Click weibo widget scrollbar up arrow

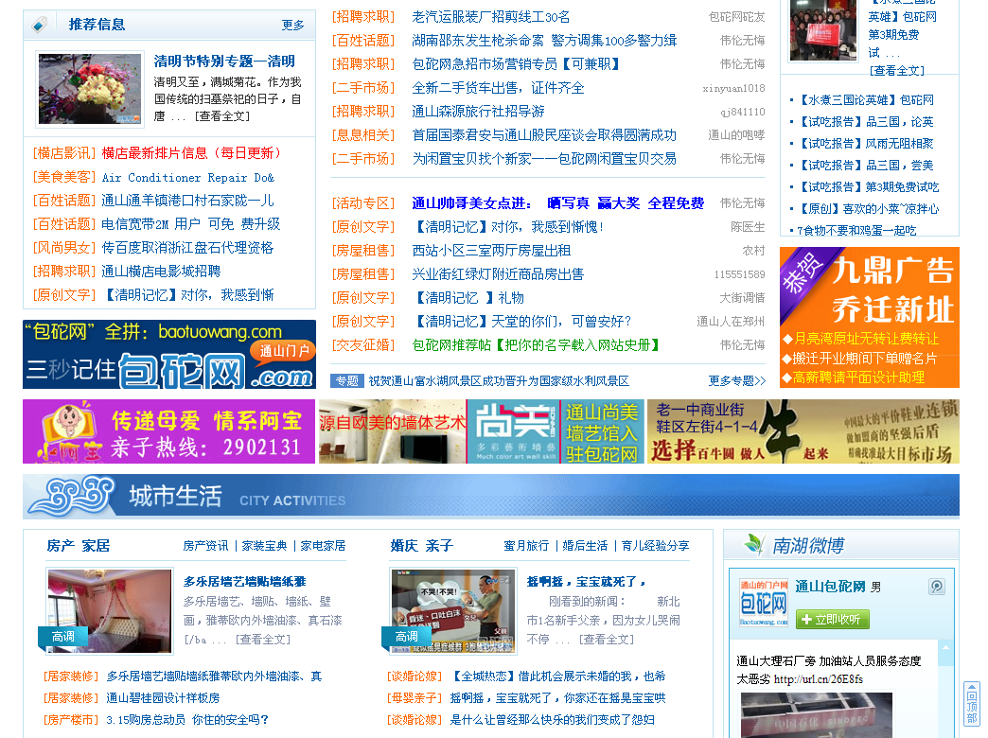click(x=945, y=647)
